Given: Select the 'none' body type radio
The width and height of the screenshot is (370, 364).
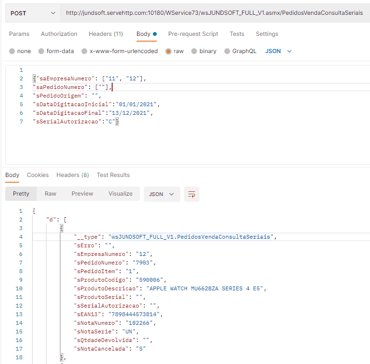Looking at the screenshot, I should [12, 51].
